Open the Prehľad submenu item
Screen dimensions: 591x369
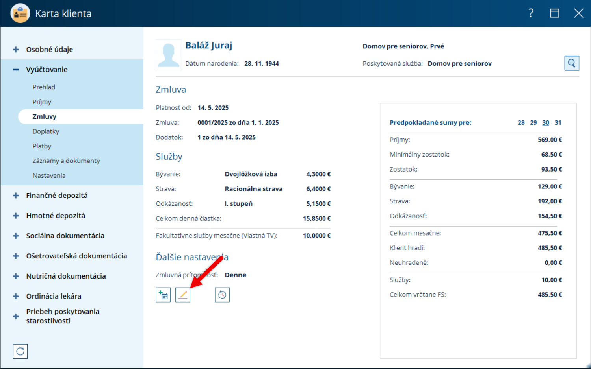pyautogui.click(x=44, y=87)
